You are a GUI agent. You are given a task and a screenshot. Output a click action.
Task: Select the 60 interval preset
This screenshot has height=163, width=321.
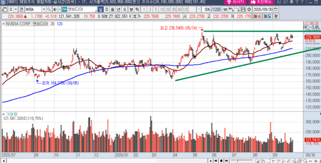click(179, 10)
